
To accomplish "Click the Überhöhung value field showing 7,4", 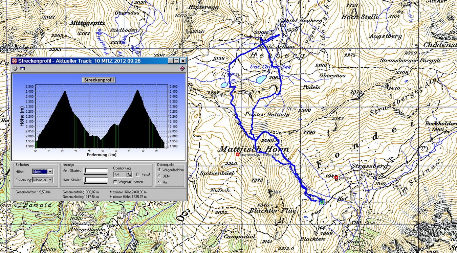I will point(120,175).
